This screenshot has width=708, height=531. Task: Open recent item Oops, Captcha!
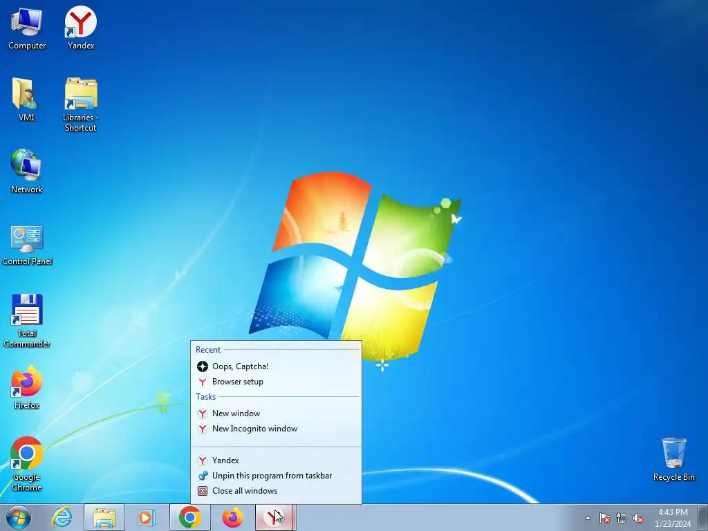pos(276,366)
